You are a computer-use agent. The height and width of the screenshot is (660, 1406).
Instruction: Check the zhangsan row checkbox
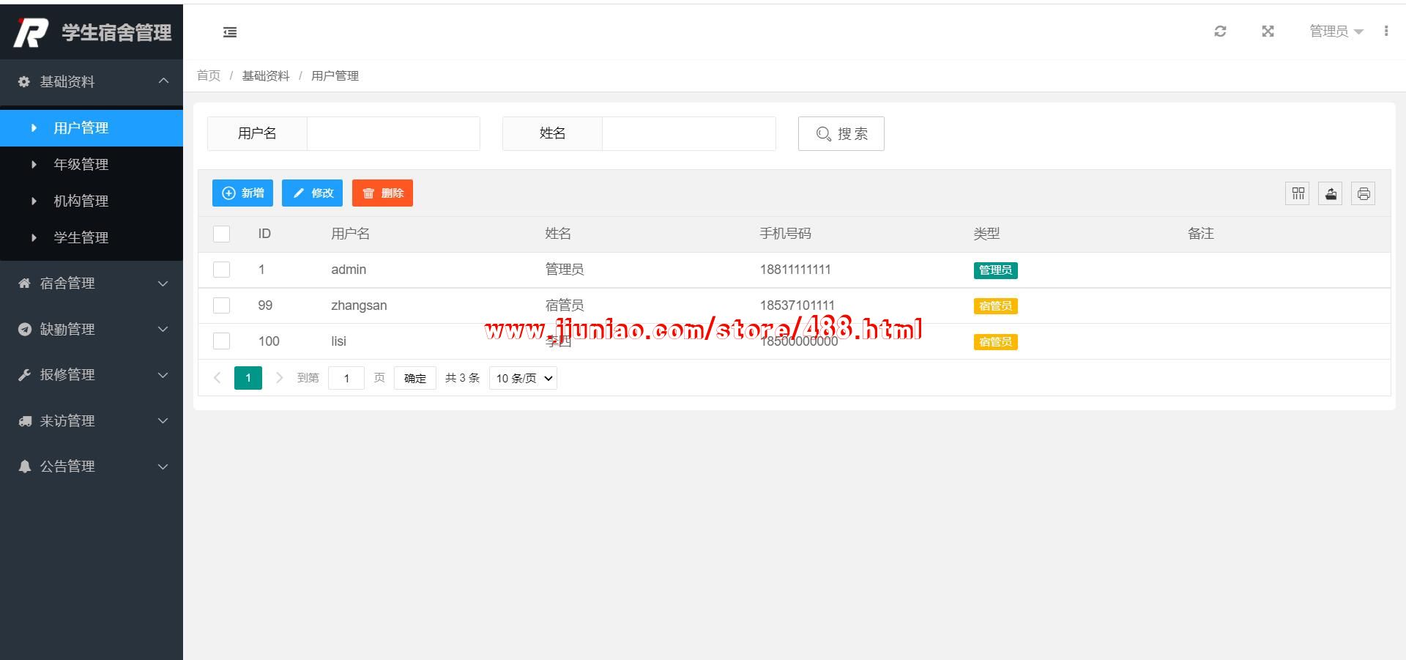221,305
